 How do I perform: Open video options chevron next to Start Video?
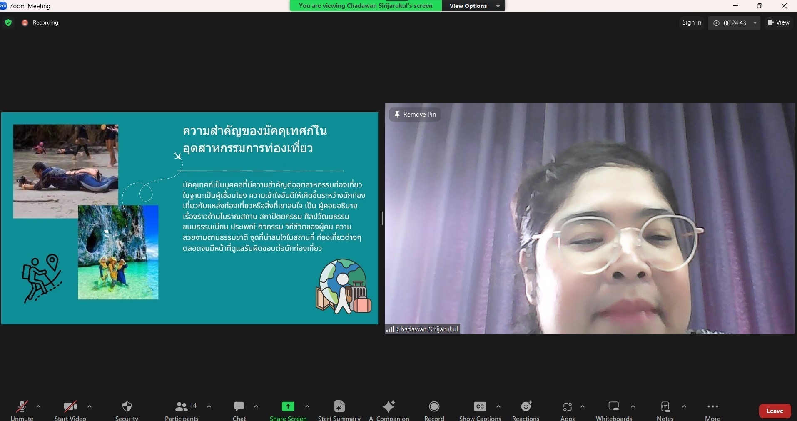point(89,406)
